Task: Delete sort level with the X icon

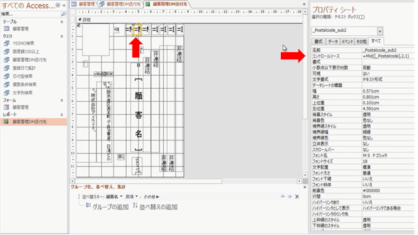Action: pyautogui.click(x=297, y=196)
